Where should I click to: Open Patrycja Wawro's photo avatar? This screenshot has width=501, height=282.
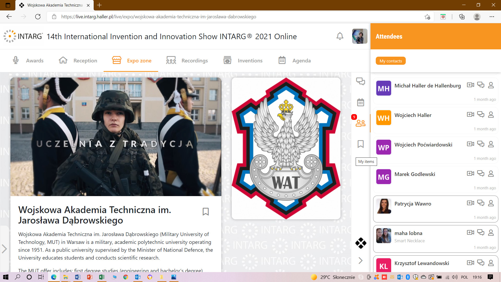pos(384,206)
